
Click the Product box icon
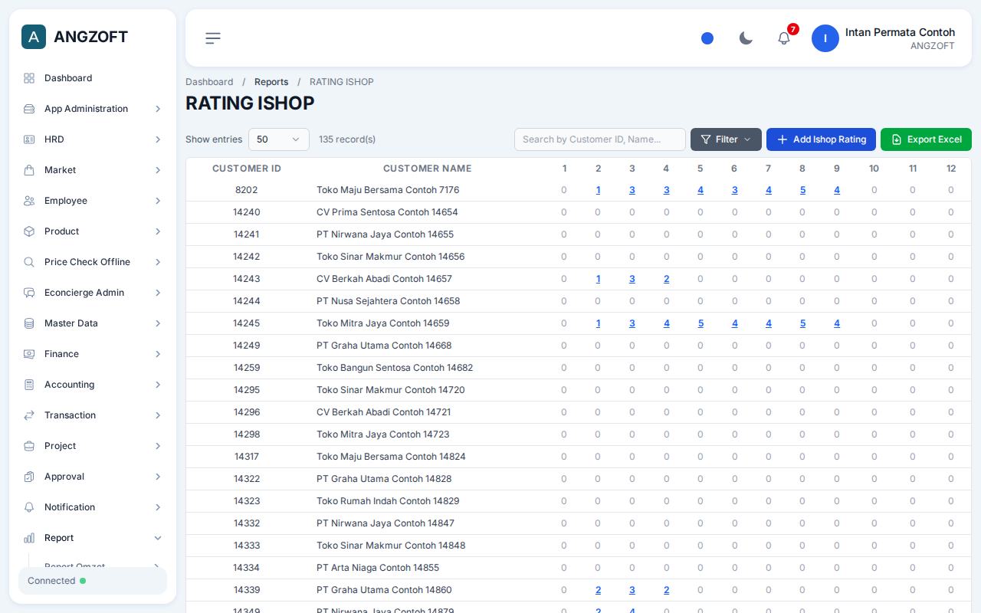coord(29,231)
